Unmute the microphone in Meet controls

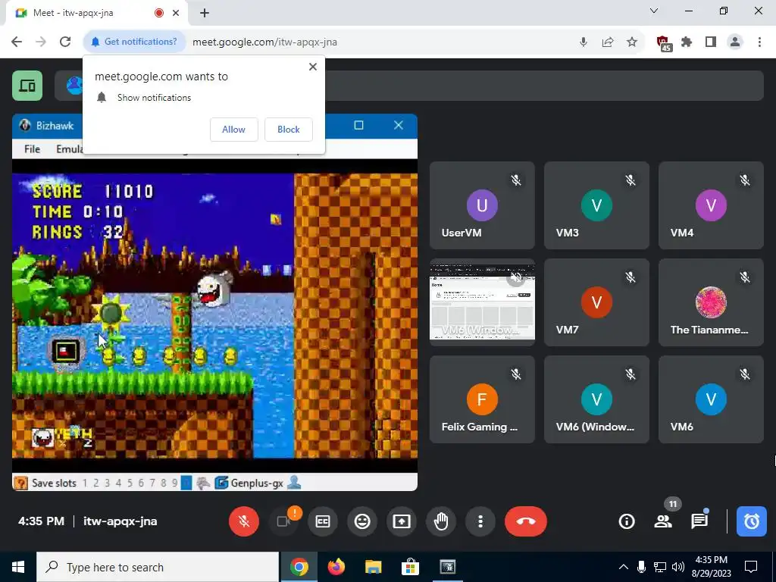[x=243, y=521]
